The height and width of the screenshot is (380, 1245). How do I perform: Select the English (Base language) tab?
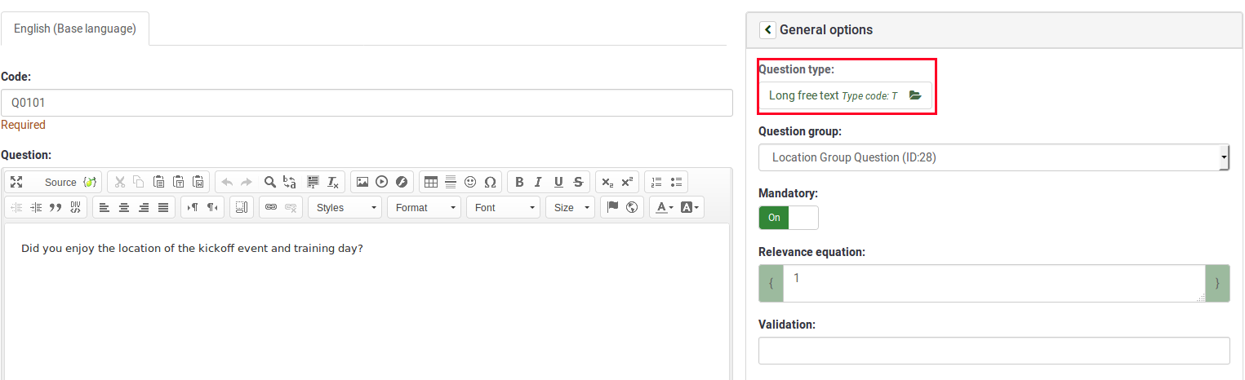[x=75, y=29]
